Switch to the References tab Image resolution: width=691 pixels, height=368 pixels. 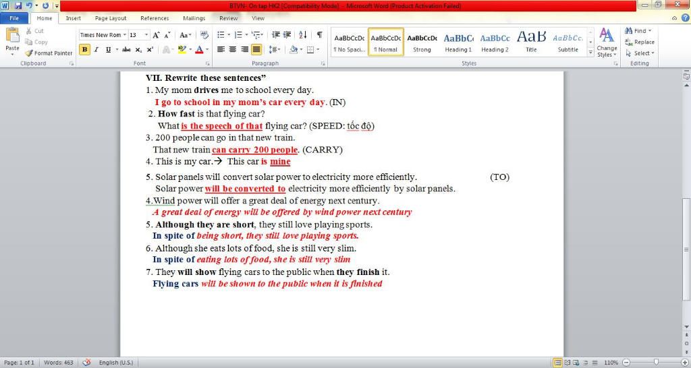coord(155,18)
